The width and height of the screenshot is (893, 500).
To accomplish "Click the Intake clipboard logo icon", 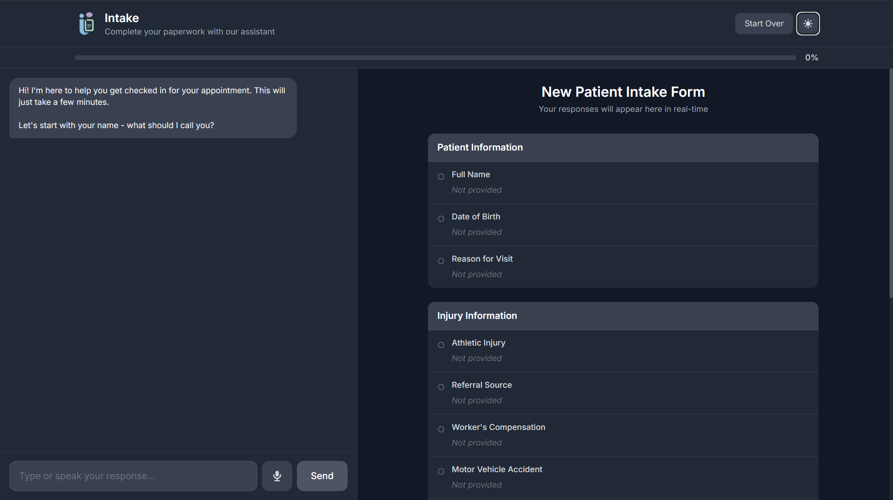I will click(x=86, y=24).
